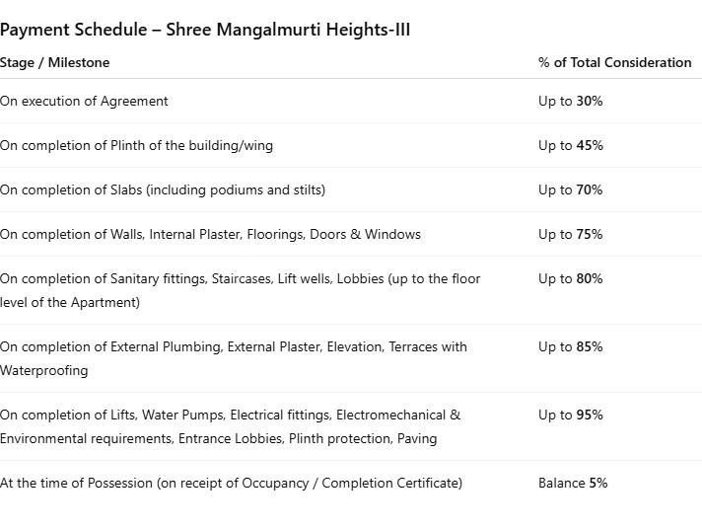Click the Up to 70% cell
The image size is (702, 530).
[x=570, y=189]
